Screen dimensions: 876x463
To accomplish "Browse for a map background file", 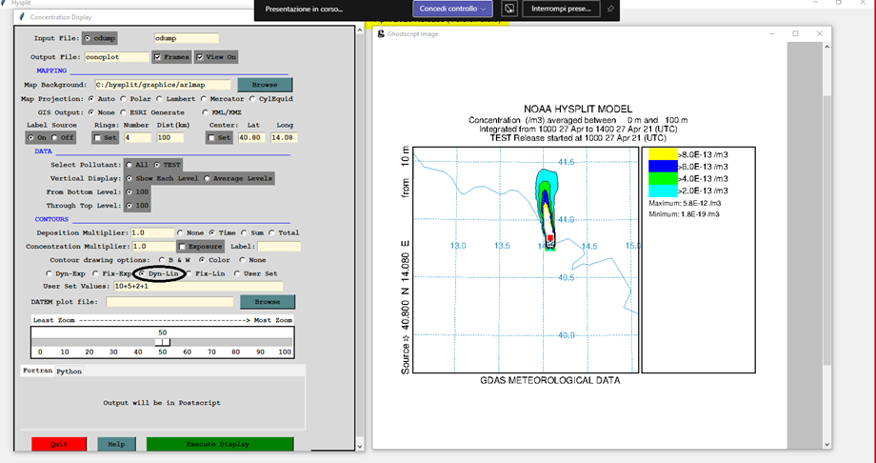I will pos(265,85).
